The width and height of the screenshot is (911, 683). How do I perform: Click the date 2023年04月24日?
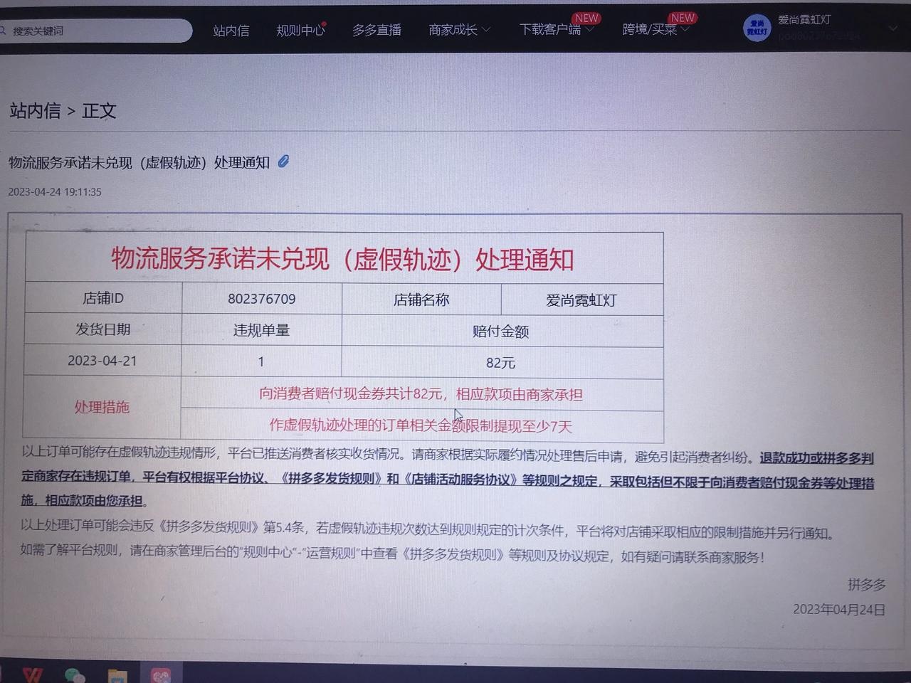point(840,610)
